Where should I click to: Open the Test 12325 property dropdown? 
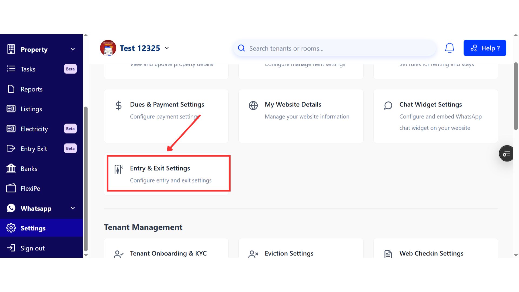[167, 48]
